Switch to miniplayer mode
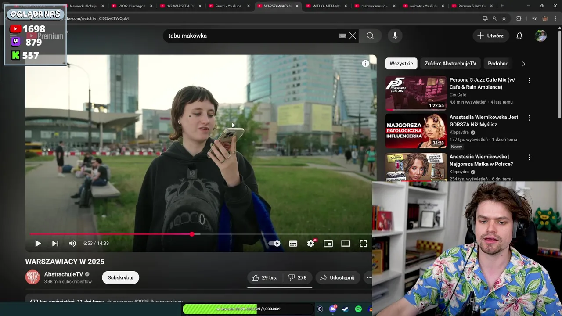 [x=328, y=244]
